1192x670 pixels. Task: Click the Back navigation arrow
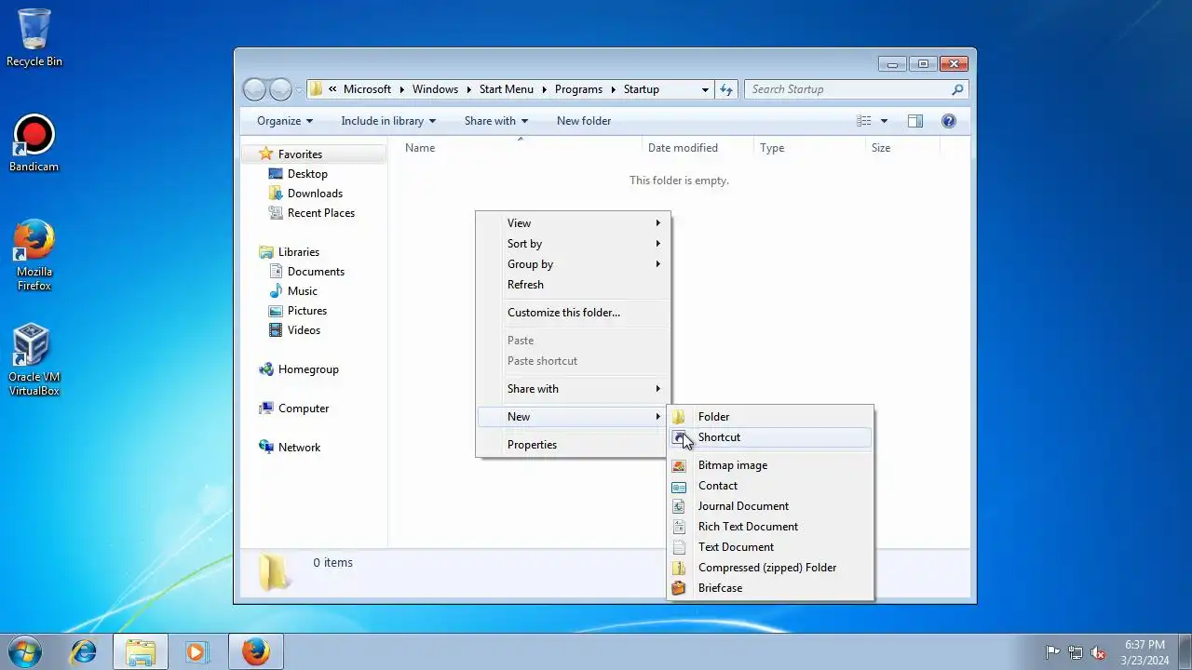point(254,89)
